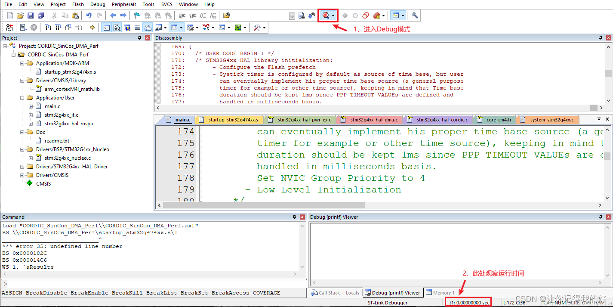Reset the CPU with RST icon
This screenshot has width=613, height=307.
pyautogui.click(x=10, y=28)
